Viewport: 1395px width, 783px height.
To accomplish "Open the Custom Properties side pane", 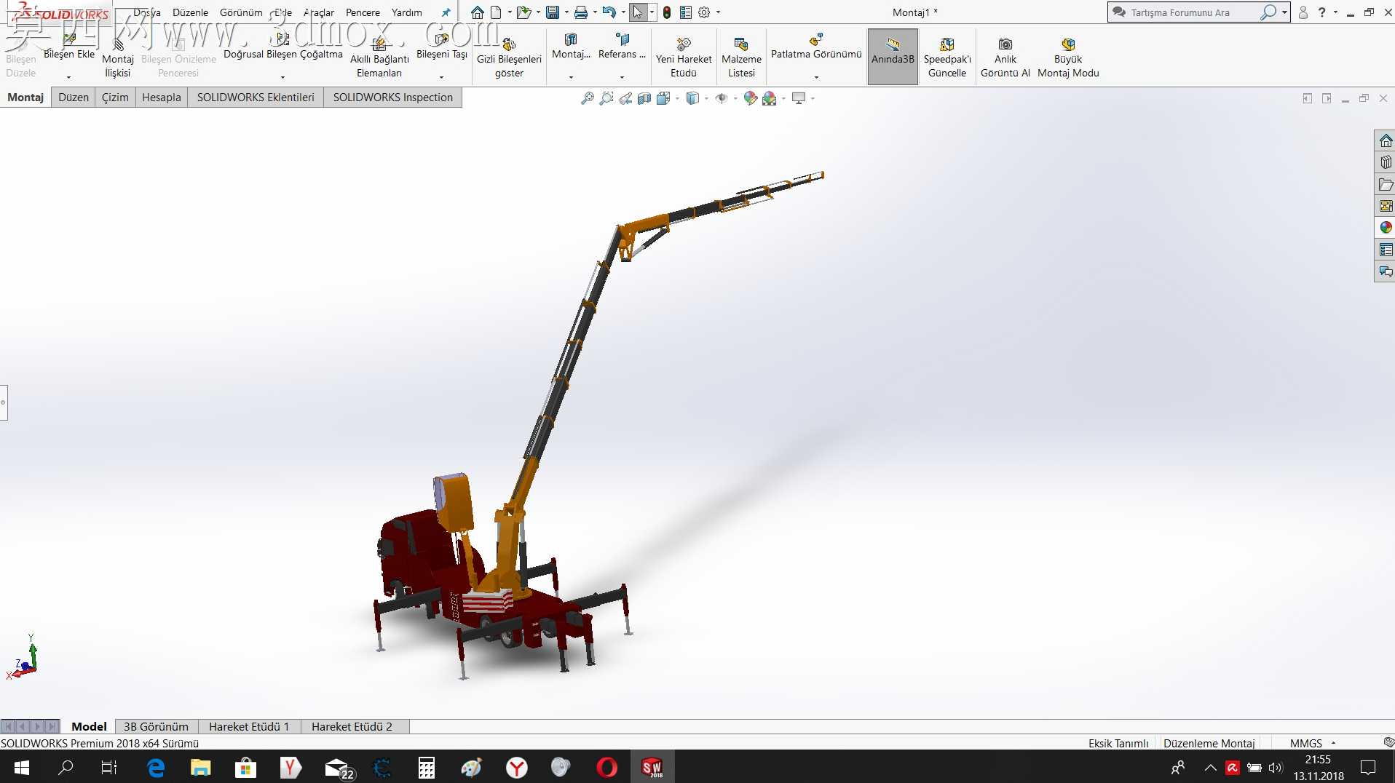I will click(x=1386, y=250).
